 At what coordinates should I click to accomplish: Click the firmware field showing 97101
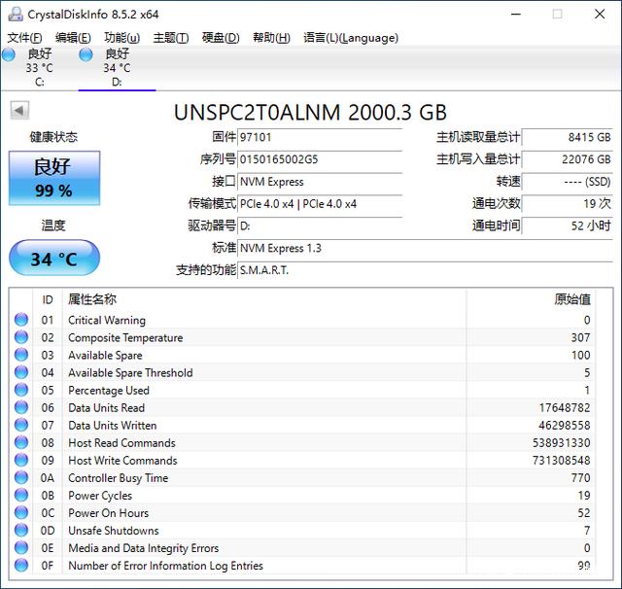(320, 137)
